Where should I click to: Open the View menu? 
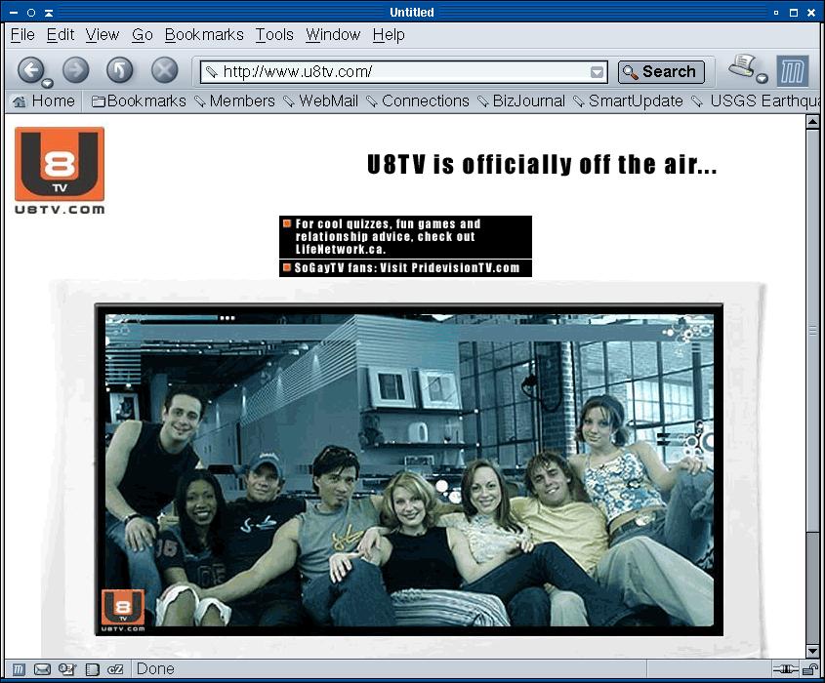click(x=103, y=35)
